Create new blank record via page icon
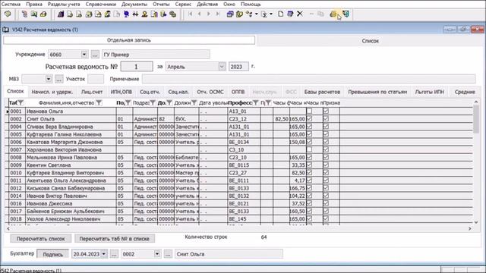 (280, 14)
